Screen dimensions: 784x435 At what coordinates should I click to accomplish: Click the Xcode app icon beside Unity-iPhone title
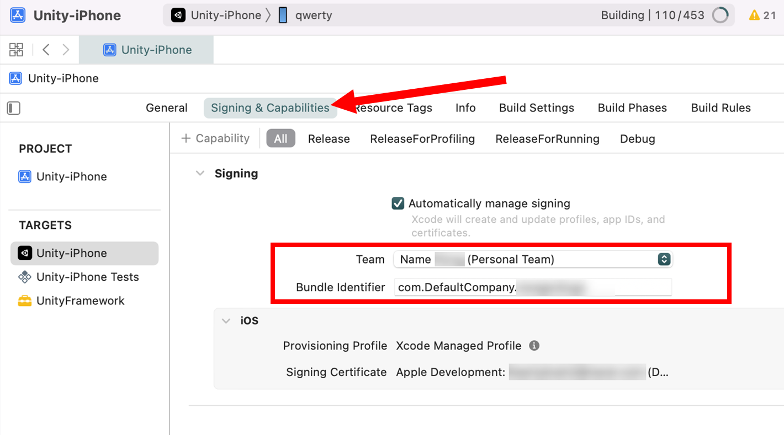pos(18,15)
